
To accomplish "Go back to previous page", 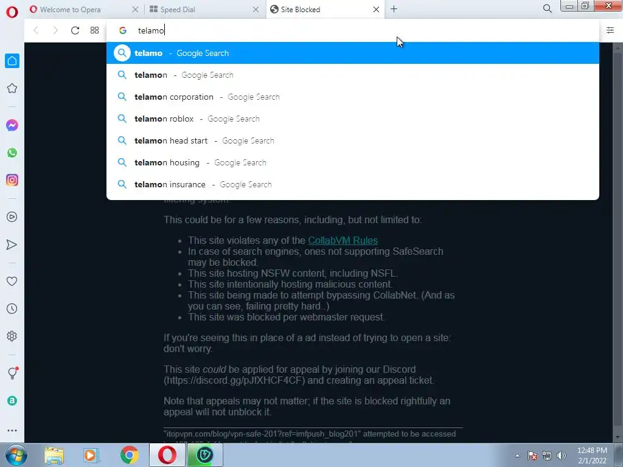I will 36,30.
